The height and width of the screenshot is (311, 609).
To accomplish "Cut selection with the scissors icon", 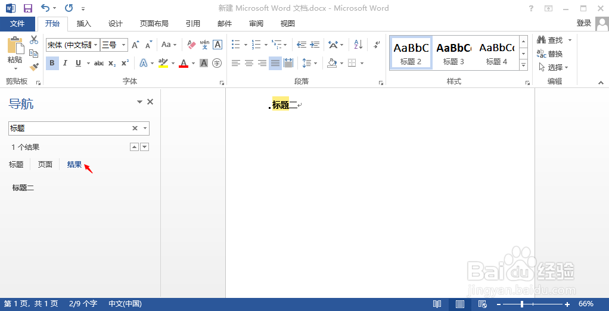I will point(34,40).
